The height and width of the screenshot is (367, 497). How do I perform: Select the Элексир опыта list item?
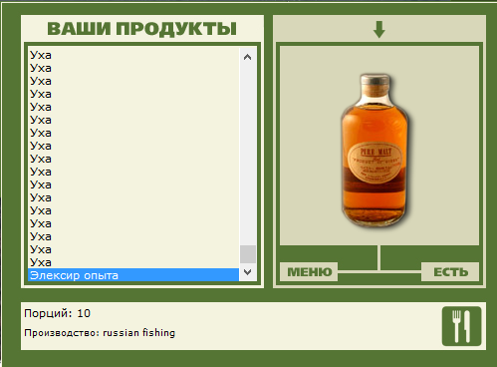pos(133,275)
